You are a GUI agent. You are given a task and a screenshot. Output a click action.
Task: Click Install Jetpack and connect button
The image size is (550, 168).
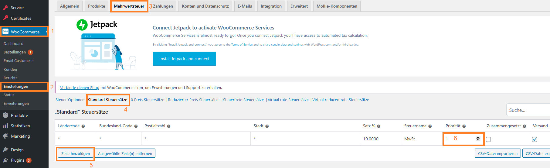[184, 59]
